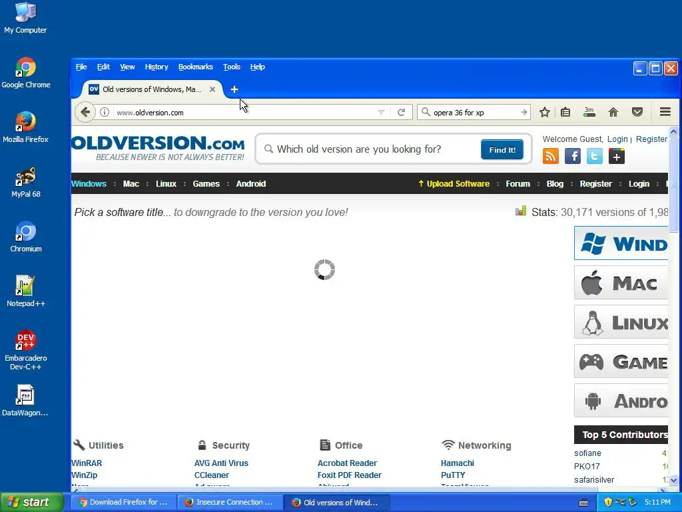Viewport: 682px width, 512px height.
Task: Open Hamachi link under Networking
Action: click(x=458, y=463)
